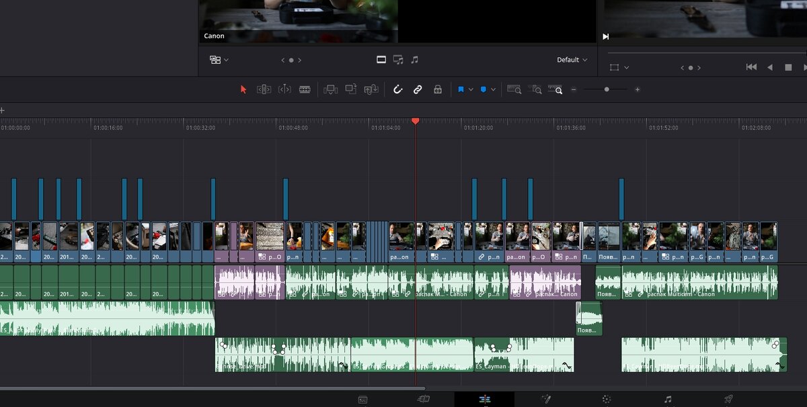The height and width of the screenshot is (407, 807).
Task: Switch to Trim Edit Mode tool
Action: [264, 89]
